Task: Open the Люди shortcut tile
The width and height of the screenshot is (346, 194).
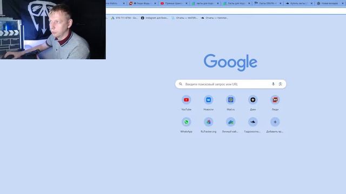Action: 275,103
